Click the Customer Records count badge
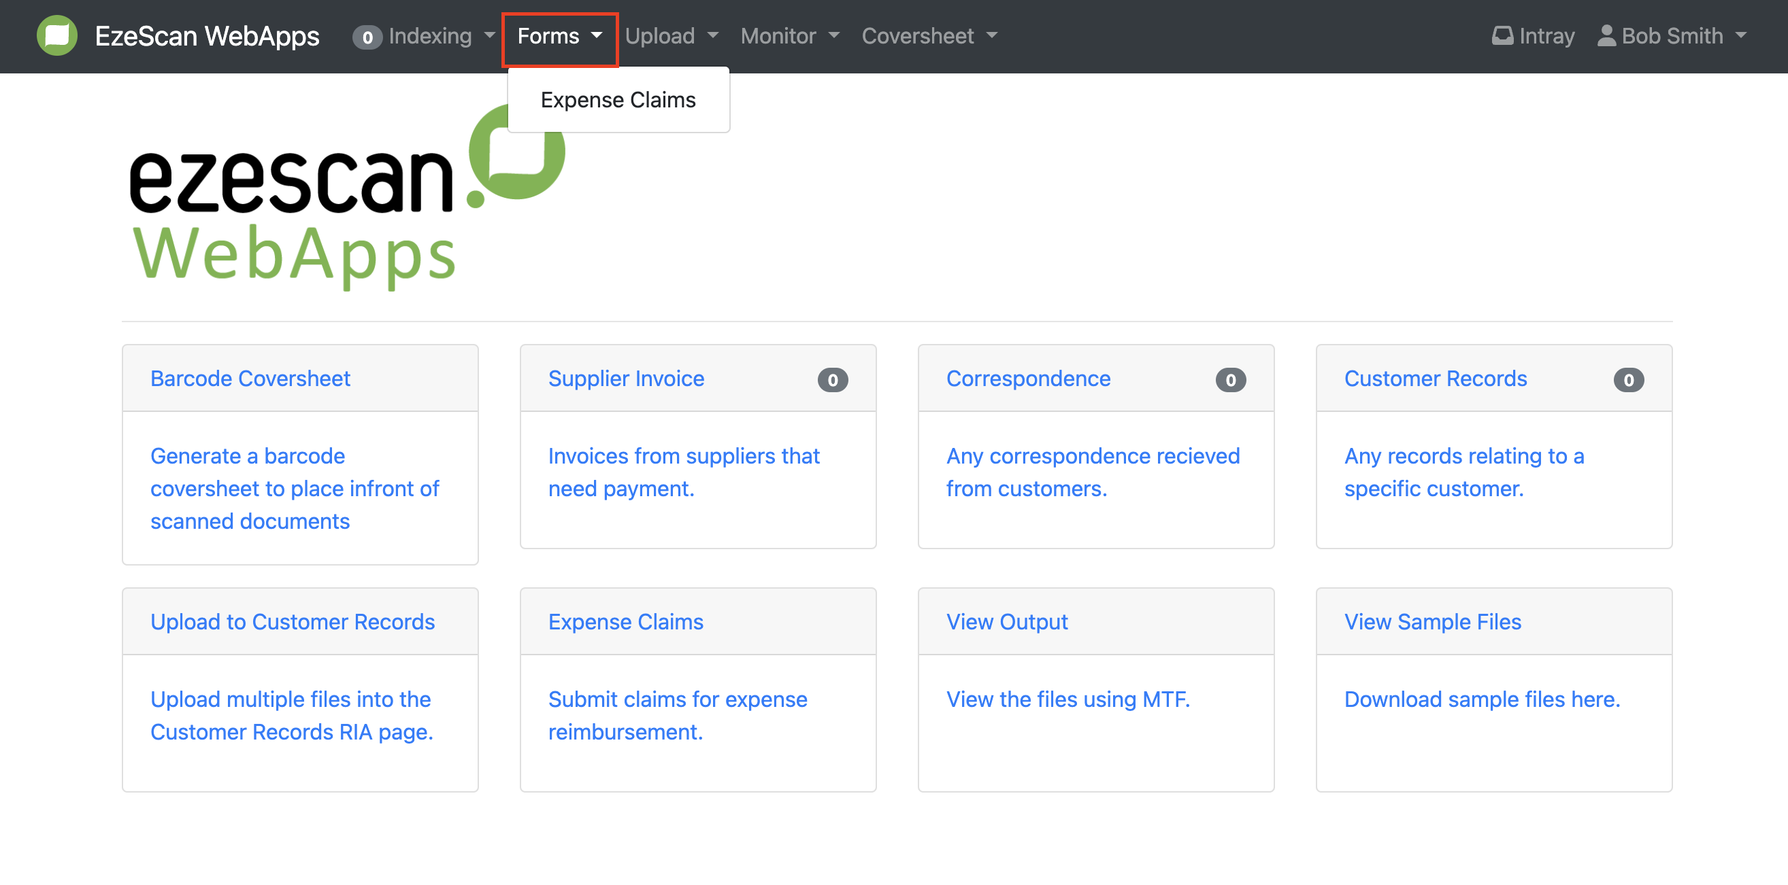Screen dimensions: 1788x885 click(x=1627, y=379)
